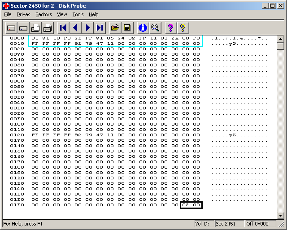Image resolution: width=287 pixels, height=230 pixels.
Task: Open the View menu
Action: coord(62,14)
